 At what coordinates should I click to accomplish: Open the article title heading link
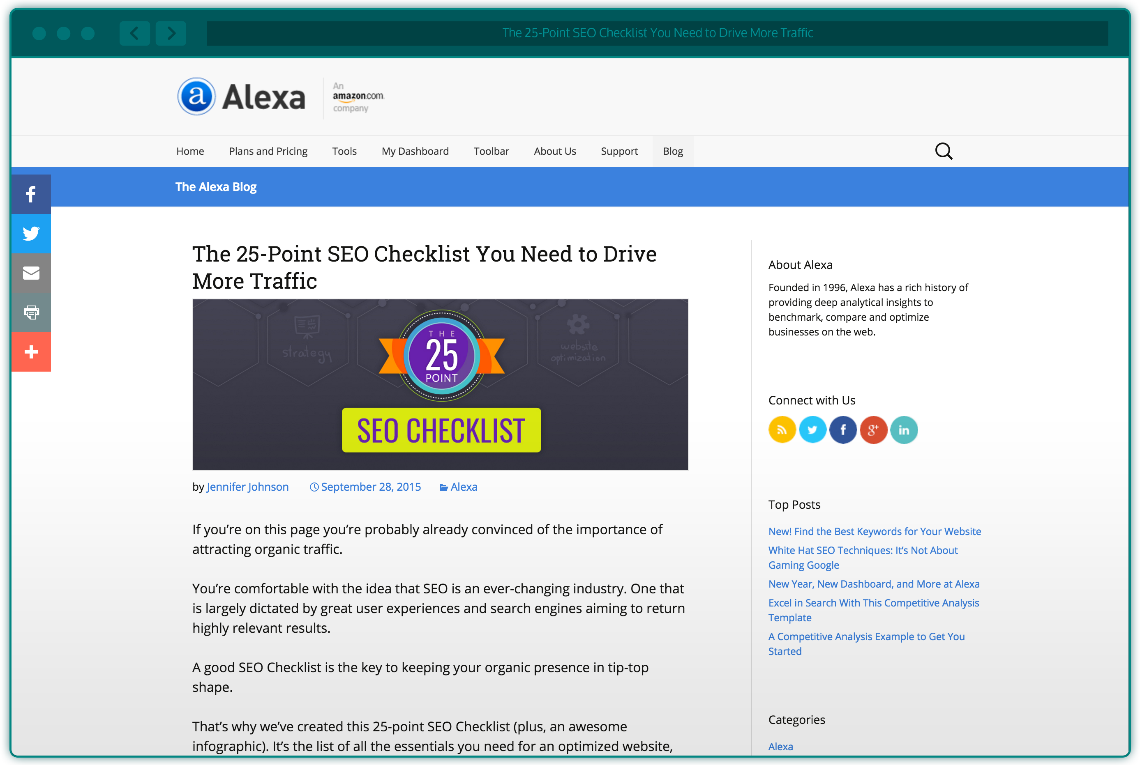(424, 267)
